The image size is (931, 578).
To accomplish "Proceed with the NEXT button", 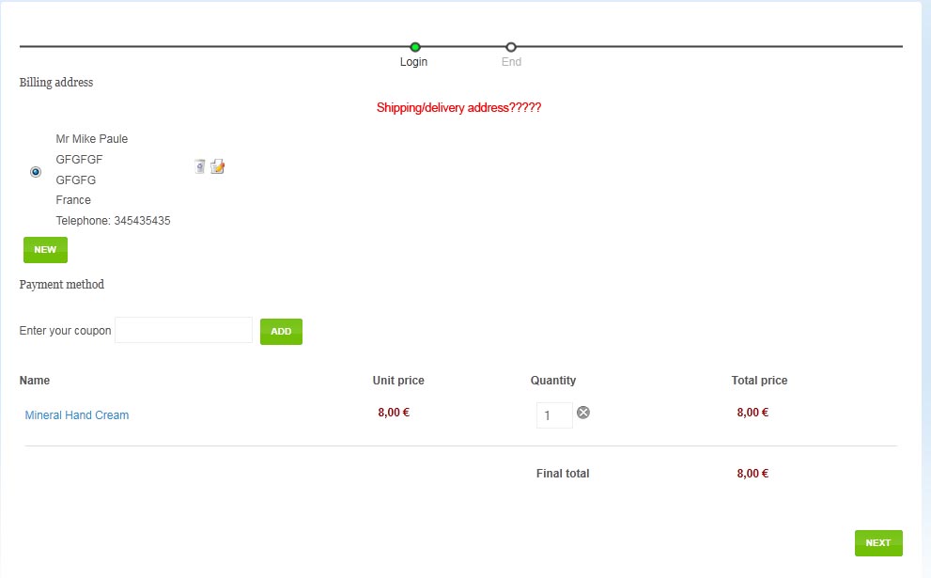I will [878, 543].
